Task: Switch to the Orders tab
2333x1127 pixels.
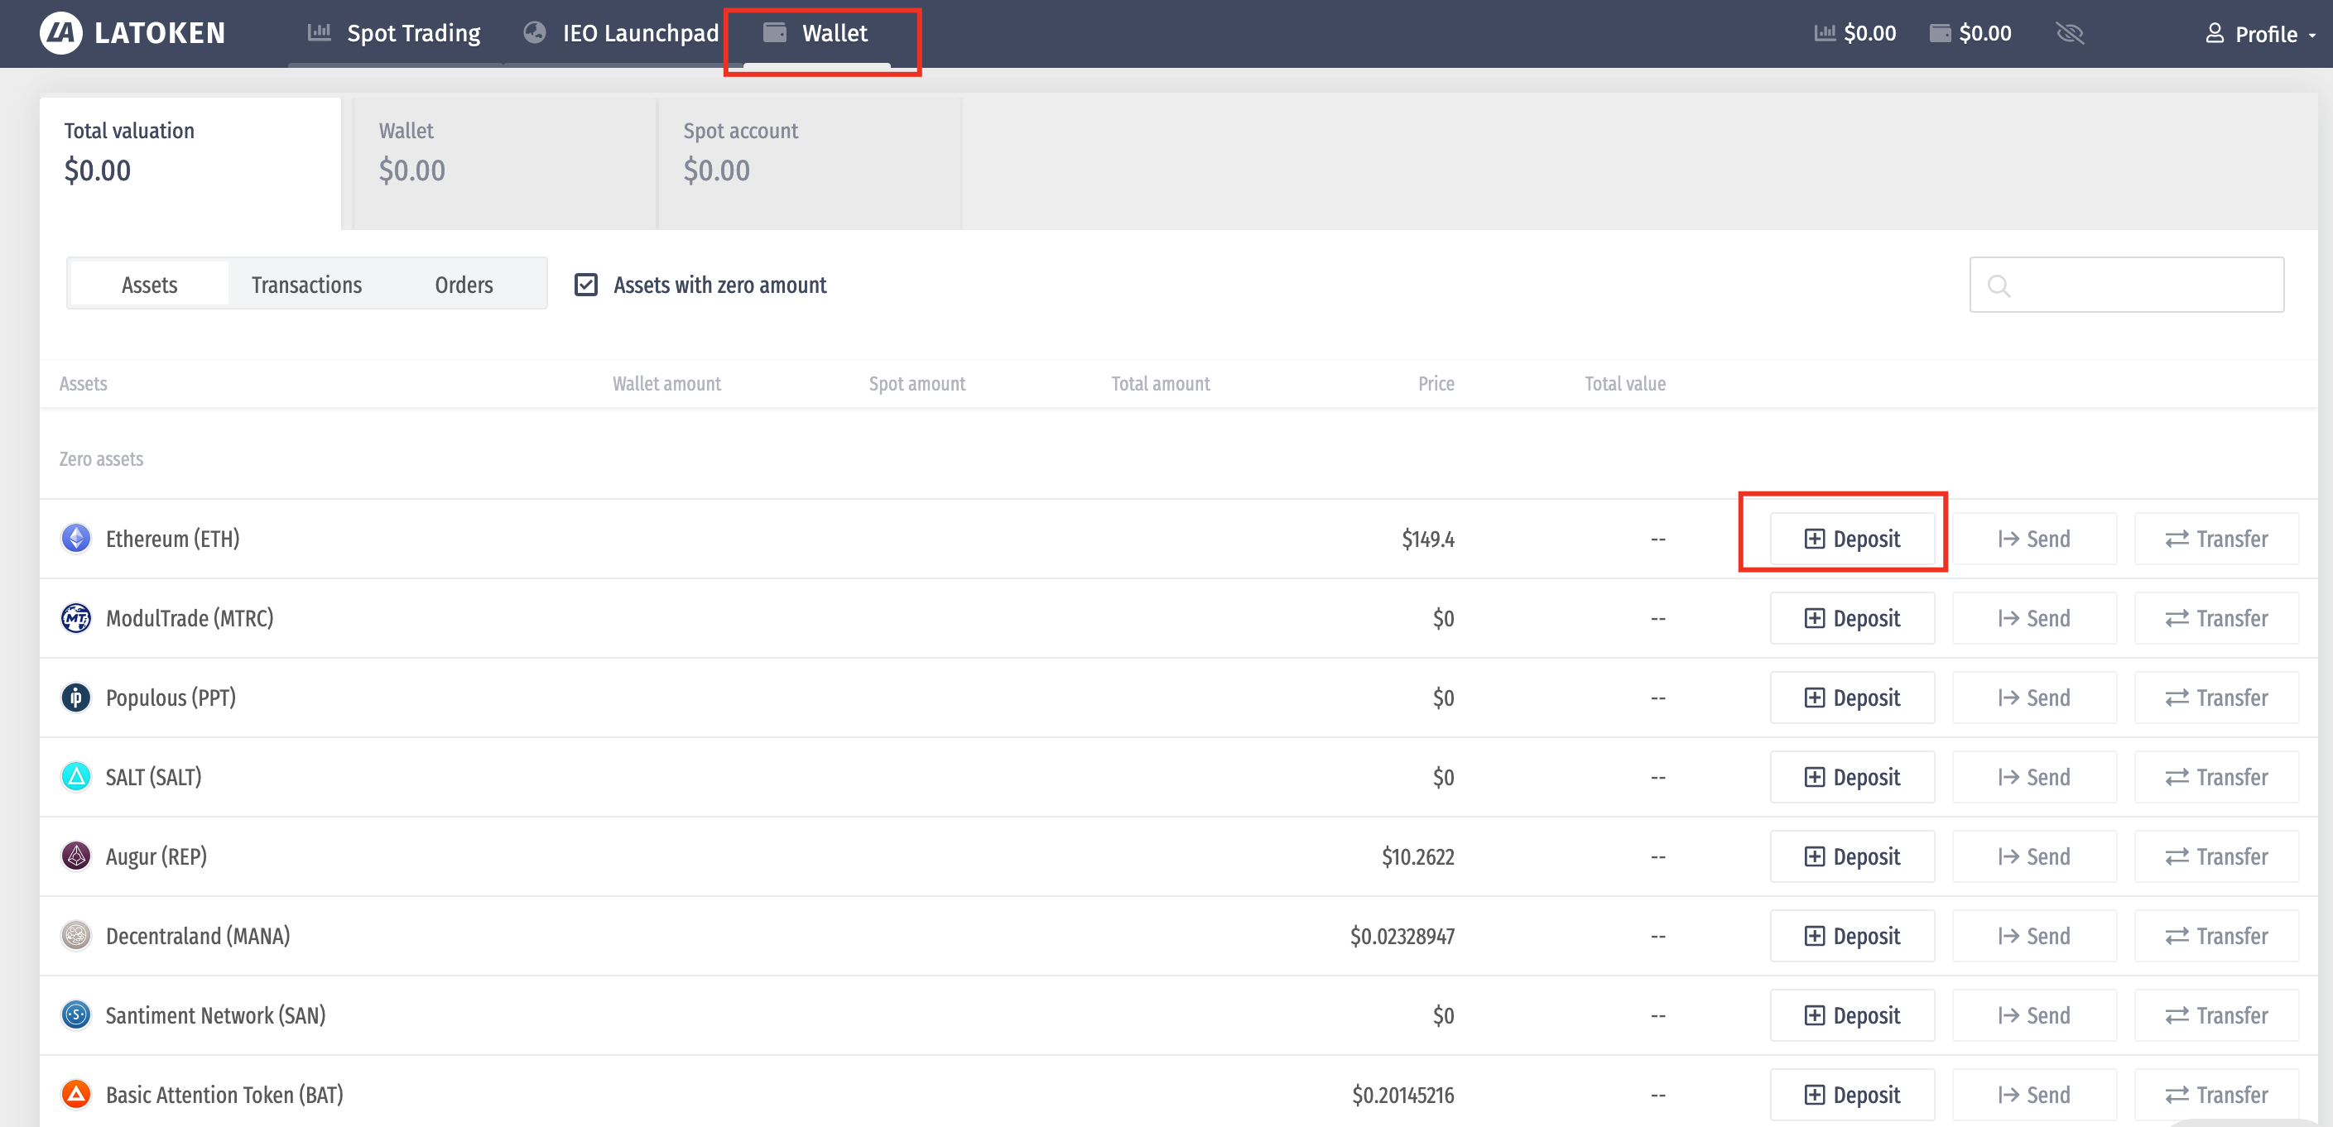Action: pos(464,285)
